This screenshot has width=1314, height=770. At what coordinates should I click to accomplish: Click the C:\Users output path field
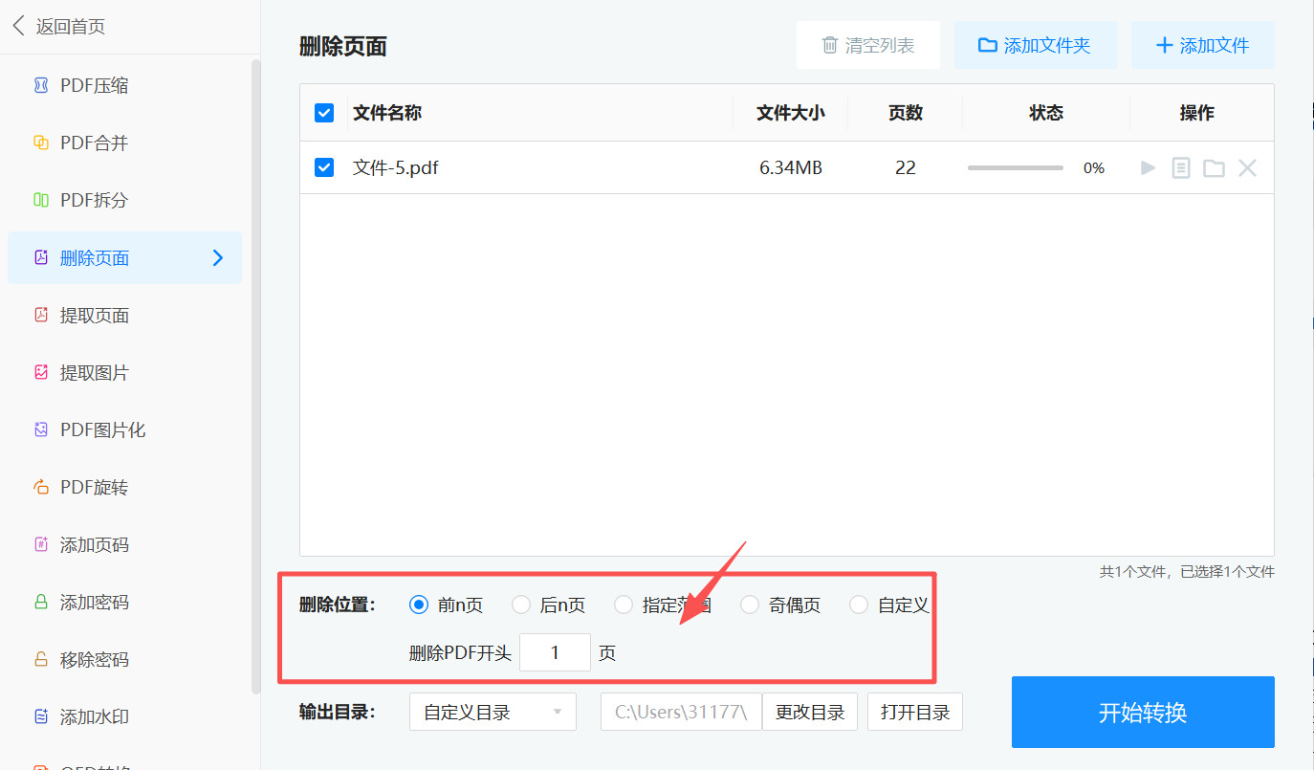point(681,712)
